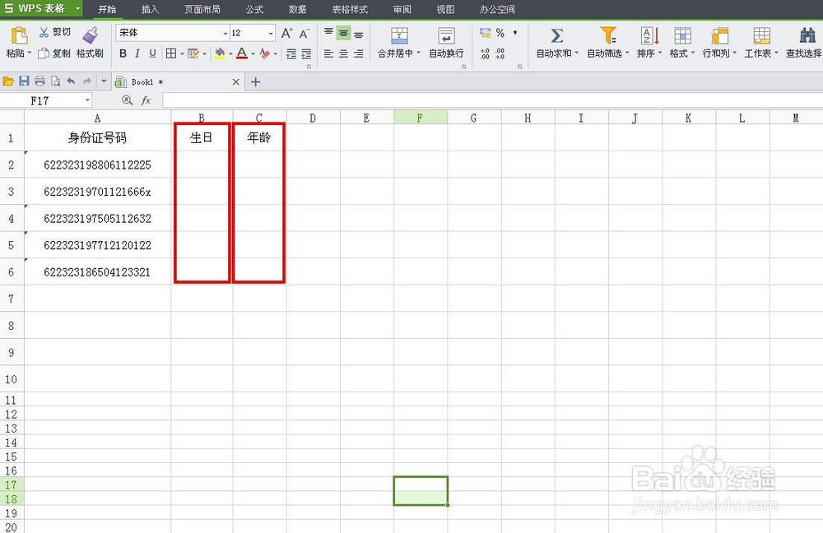823x533 pixels.
Task: Toggle Italic formatting
Action: (137, 53)
